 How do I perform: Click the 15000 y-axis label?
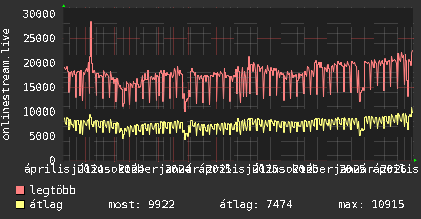(39, 87)
